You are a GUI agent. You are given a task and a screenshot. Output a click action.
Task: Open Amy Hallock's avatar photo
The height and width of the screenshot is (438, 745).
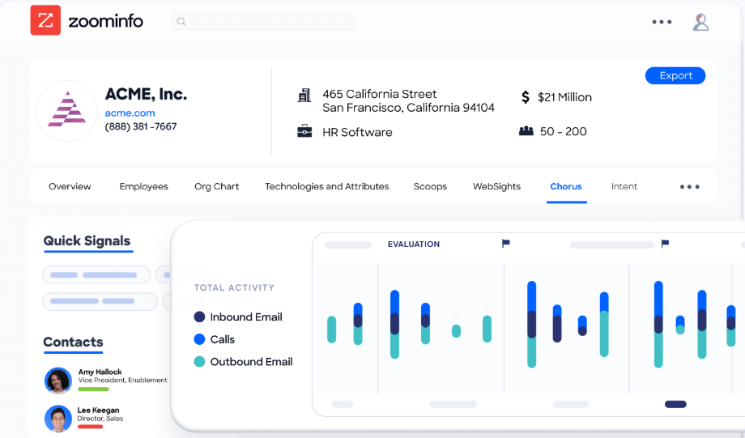[x=58, y=381]
